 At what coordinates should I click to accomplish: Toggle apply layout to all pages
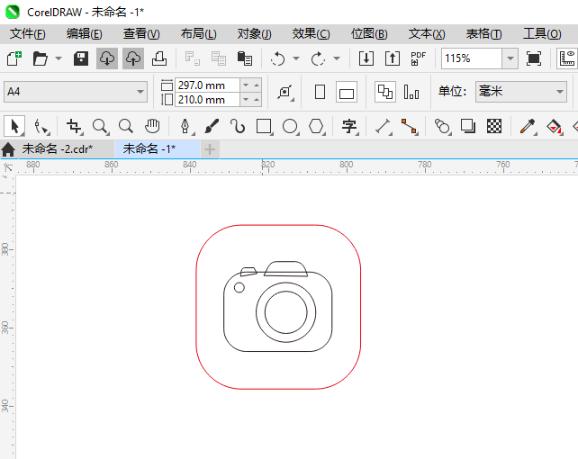(x=385, y=92)
